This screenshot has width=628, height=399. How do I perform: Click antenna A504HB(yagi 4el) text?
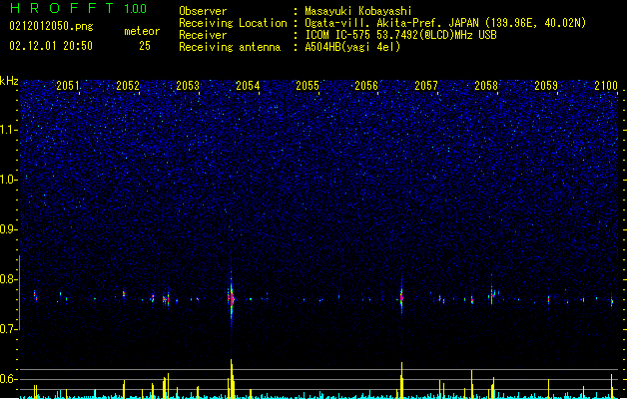click(352, 47)
